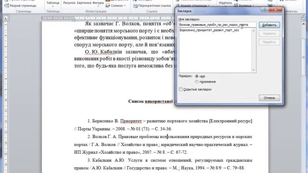Click the Добавить button
This screenshot has width=308, height=173.
tap(269, 25)
